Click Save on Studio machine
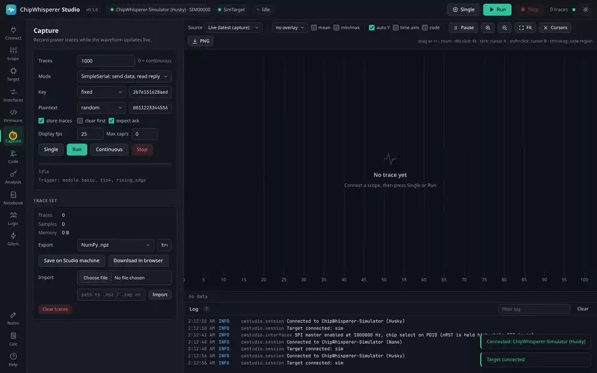This screenshot has width=597, height=373. [72, 260]
